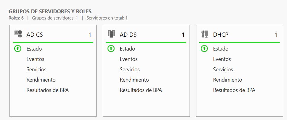Open Resultados de BPA in AD DS tile
The image size is (287, 120).
point(141,90)
